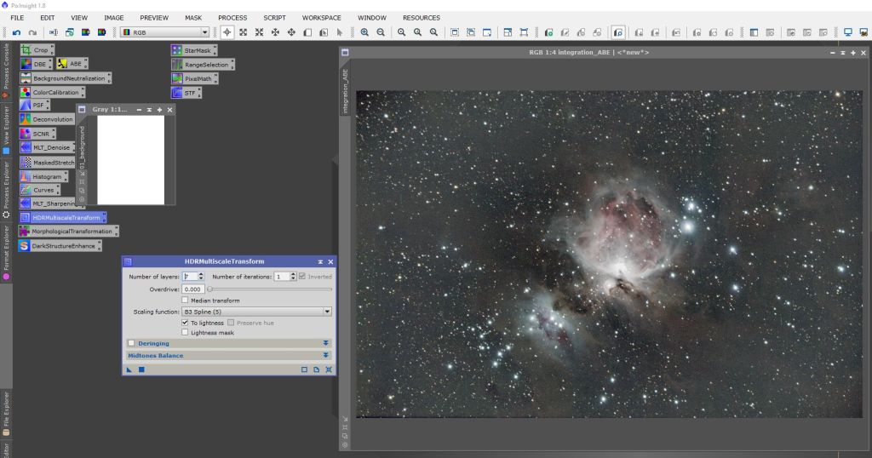Switch to the Process Explorer side tab
Viewport: 872px width, 458px height.
[5, 186]
